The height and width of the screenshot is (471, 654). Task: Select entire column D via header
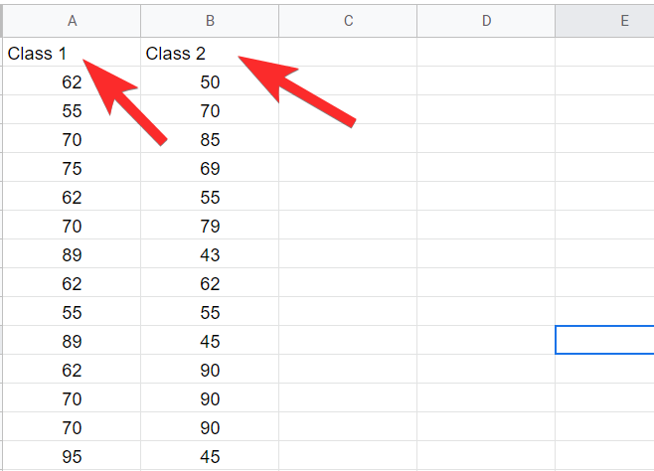(x=486, y=20)
